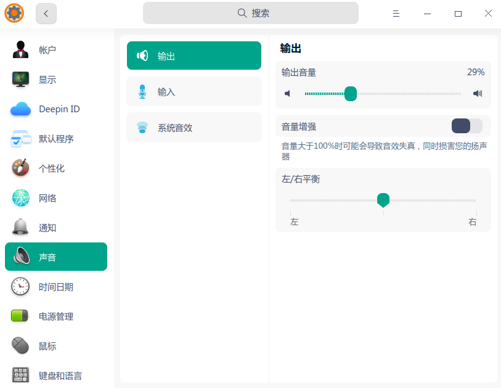Screen dimensions: 501x388
Task: Click the 系统音效 sound wave icon
Action: [142, 127]
